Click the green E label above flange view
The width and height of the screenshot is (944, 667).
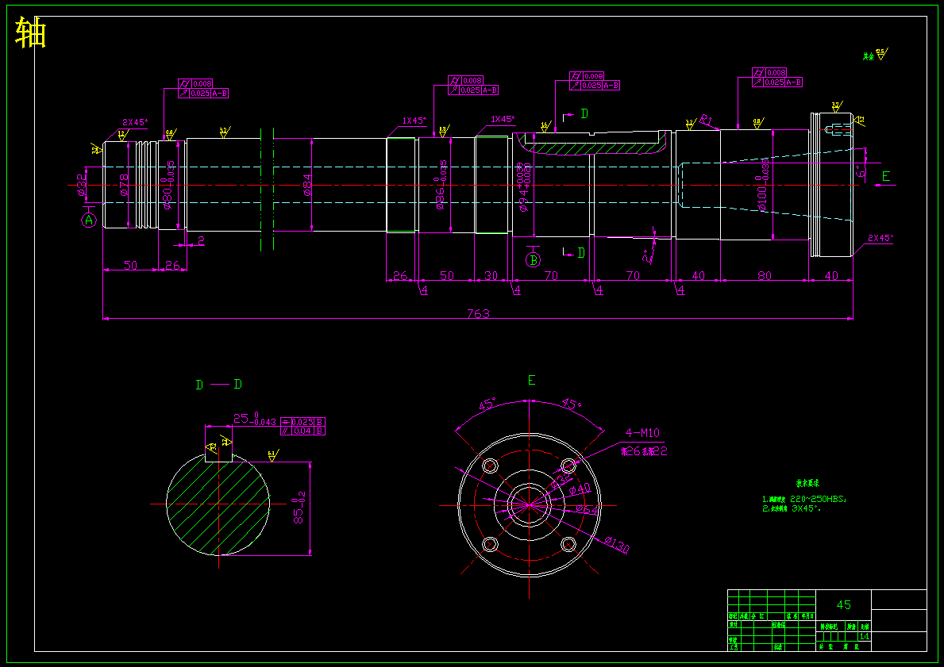(x=531, y=380)
